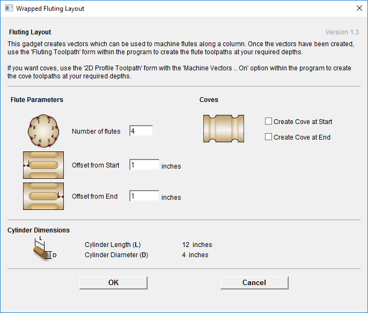Click 'inches' unit beside Offset from Start
368x313 pixels.
(x=171, y=166)
